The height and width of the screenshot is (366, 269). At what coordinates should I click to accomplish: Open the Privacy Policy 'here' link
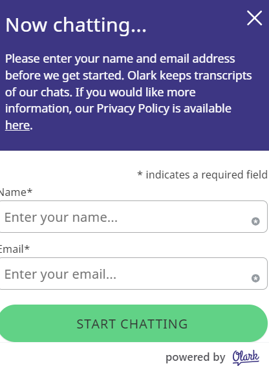17,125
